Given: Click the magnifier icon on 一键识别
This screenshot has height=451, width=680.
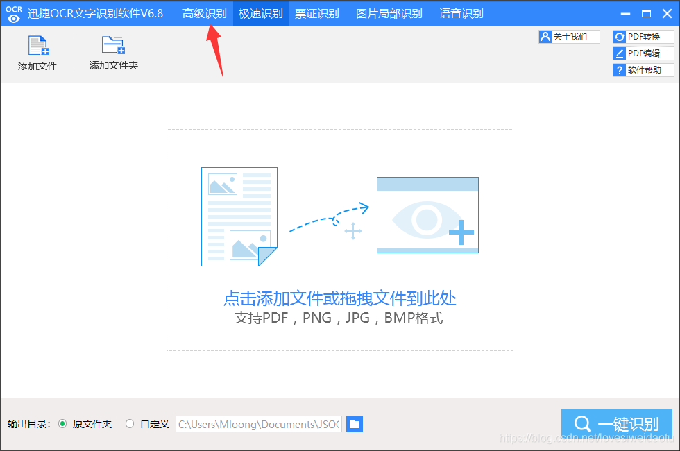Looking at the screenshot, I should [x=582, y=423].
